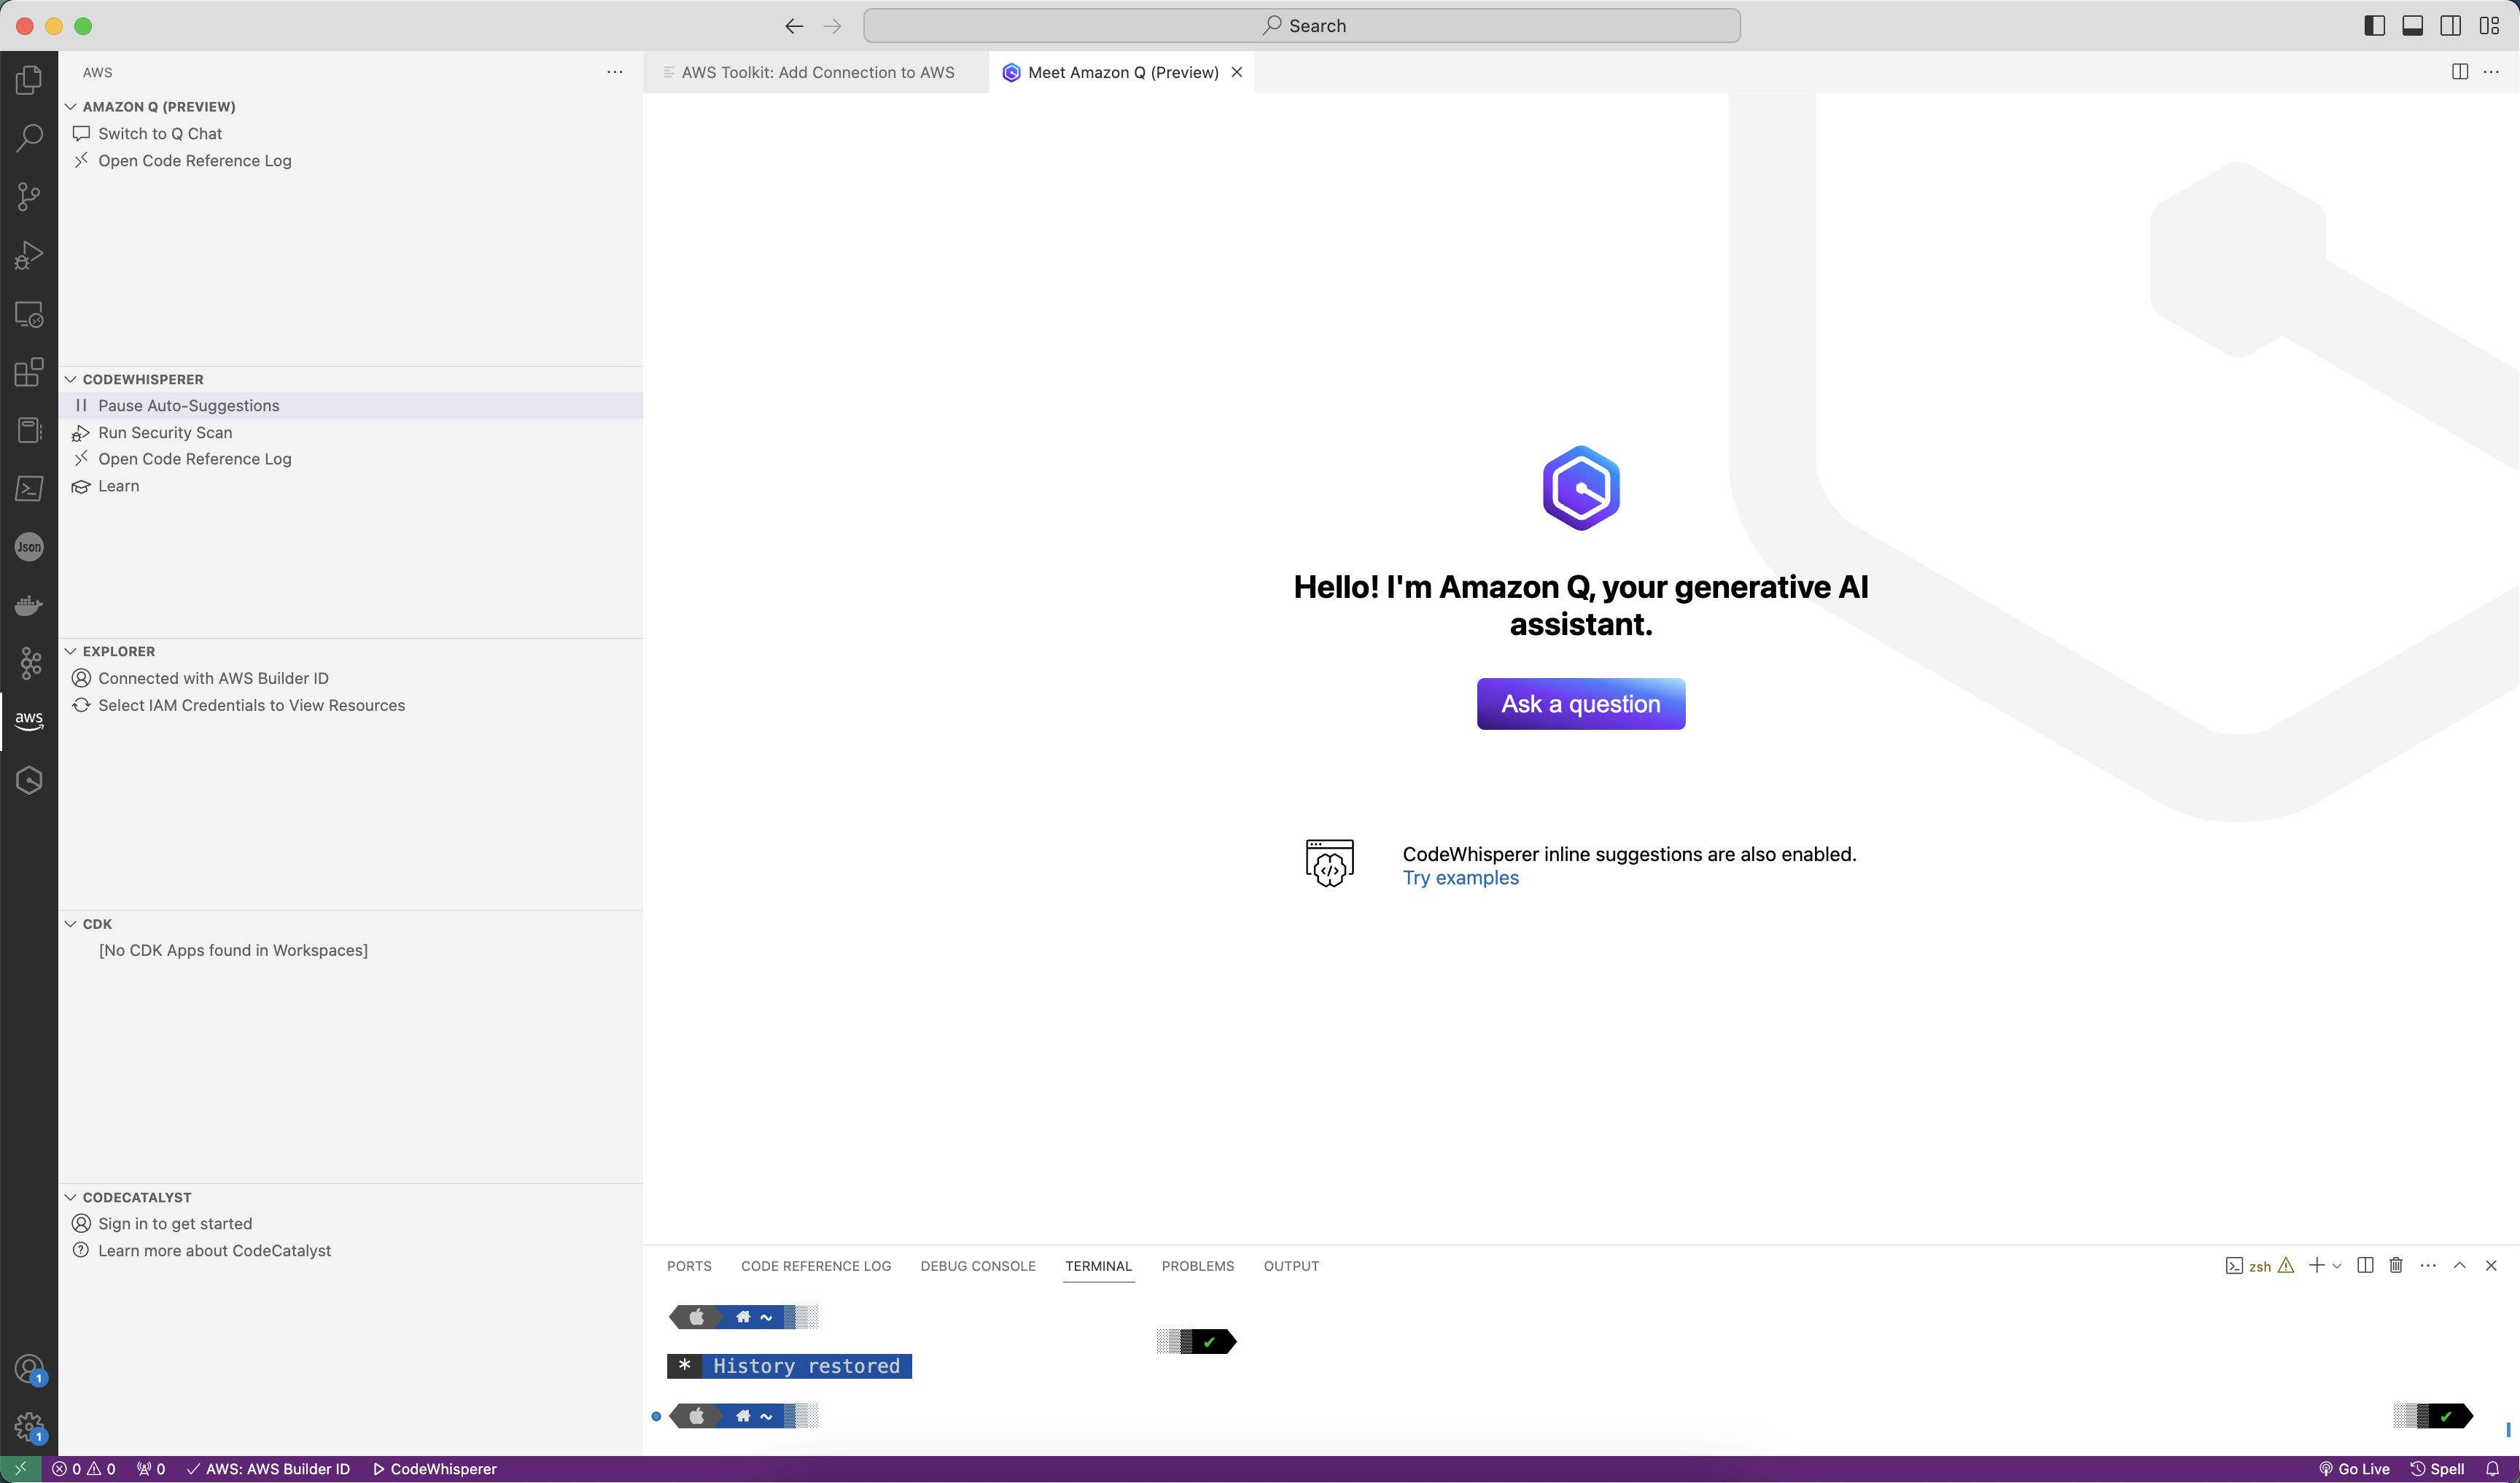This screenshot has width=2520, height=1483.
Task: Maximize the panel with up chevron
Action: [x=2460, y=1266]
